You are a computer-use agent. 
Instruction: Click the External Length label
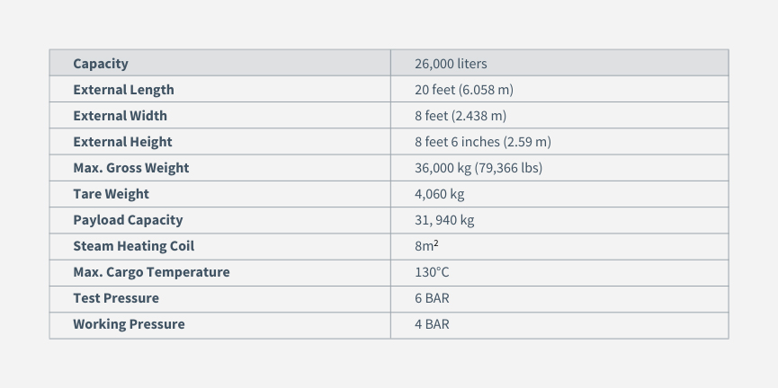[123, 90]
